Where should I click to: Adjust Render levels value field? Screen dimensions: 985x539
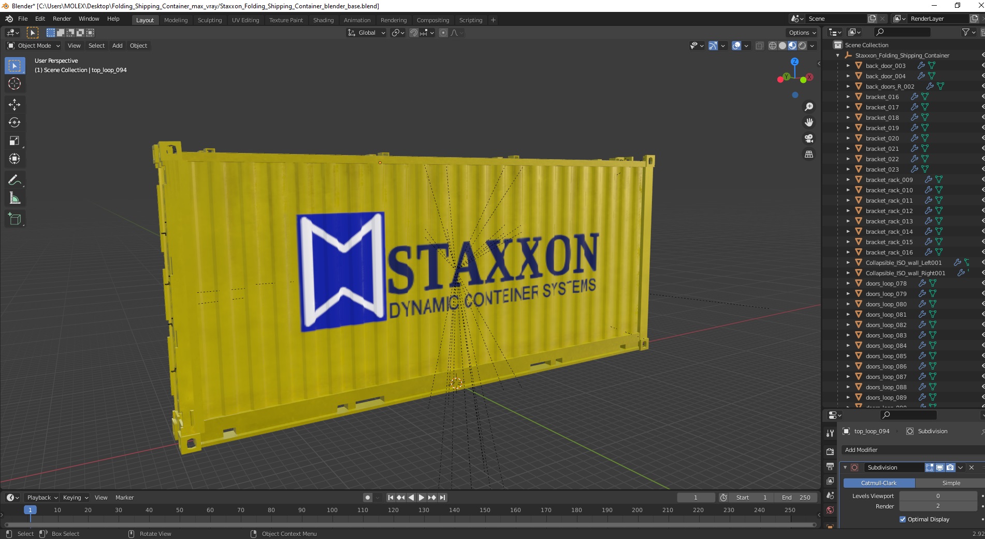pos(938,506)
